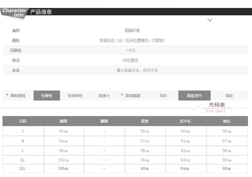
Task: Select the 厚款 thickness option
Action: coord(163,96)
